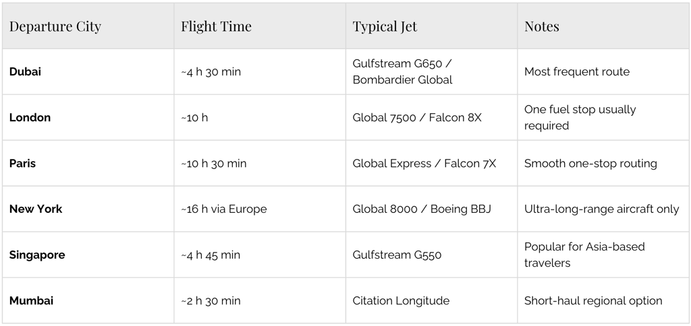
Task: Select the Mumbai departure city cell
Action: (x=31, y=300)
